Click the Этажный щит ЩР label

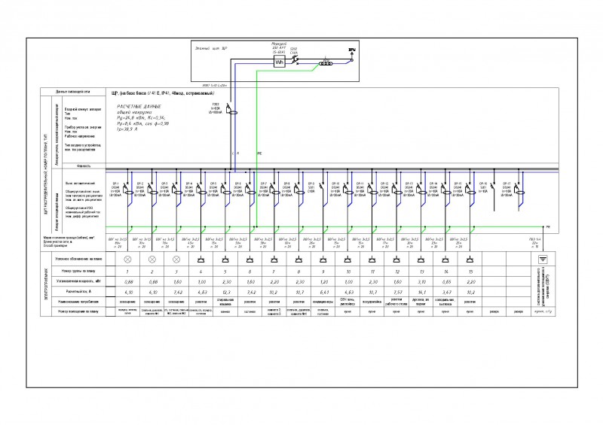pos(211,49)
